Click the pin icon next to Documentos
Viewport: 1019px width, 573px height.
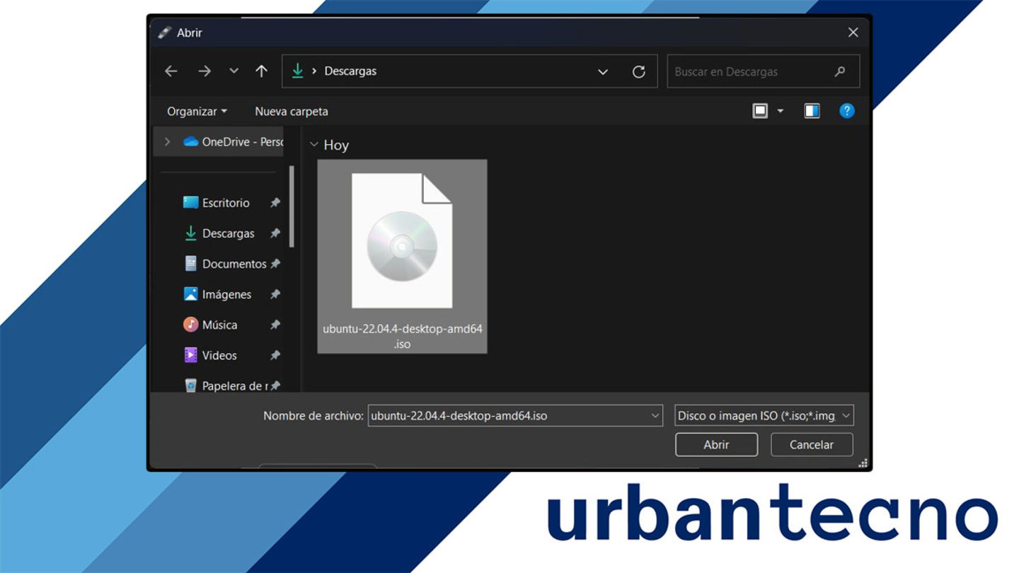pos(275,264)
